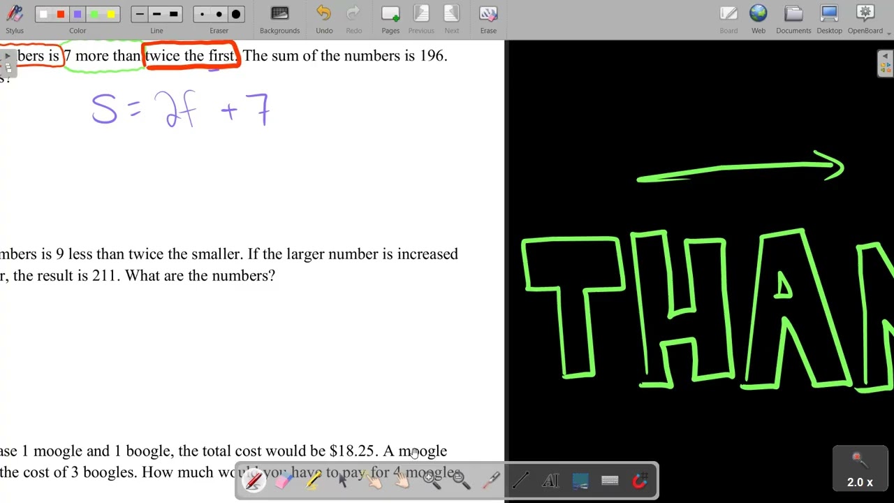Select the Pen tool in stylus palette
Image resolution: width=894 pixels, height=503 pixels.
[x=254, y=480]
